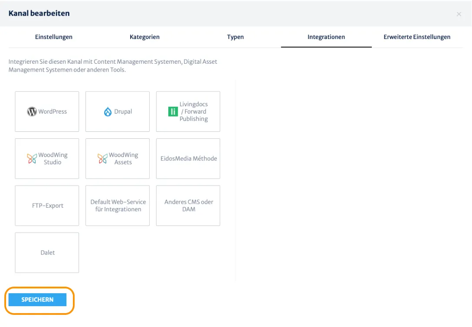Switch to the Einstellungen tab
Viewport: 472px width, 327px height.
tap(54, 37)
